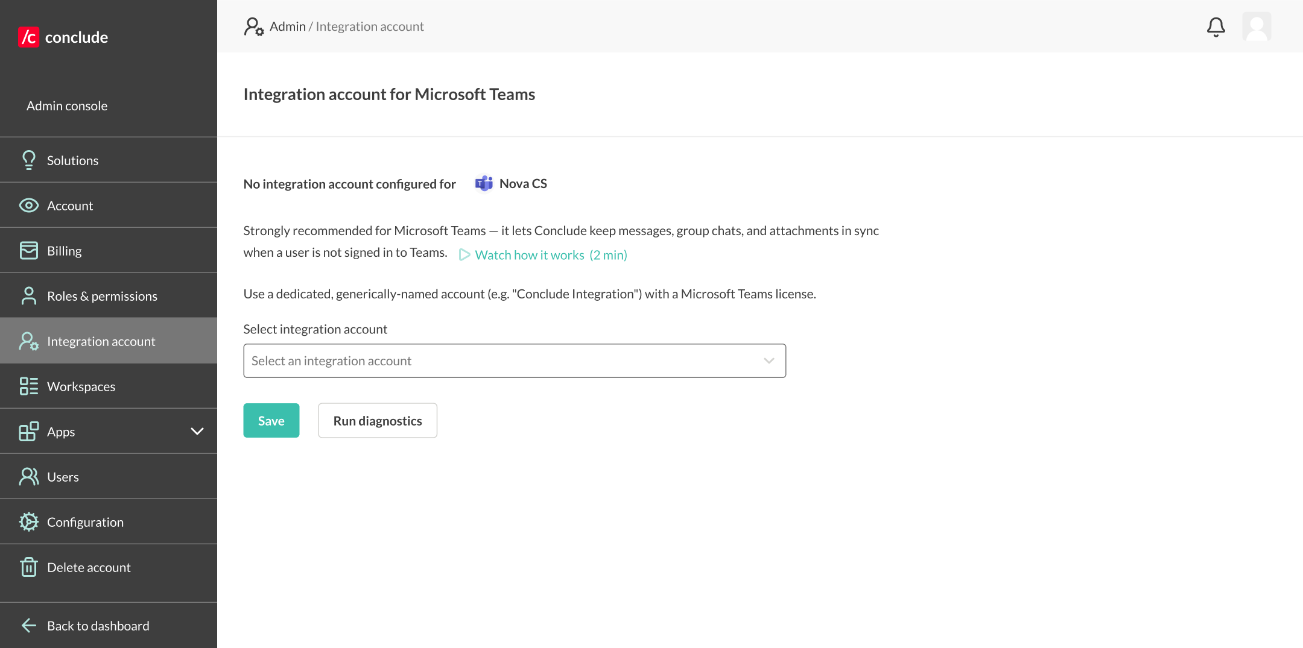
Task: Click the Microsoft Teams logo icon
Action: 484,183
